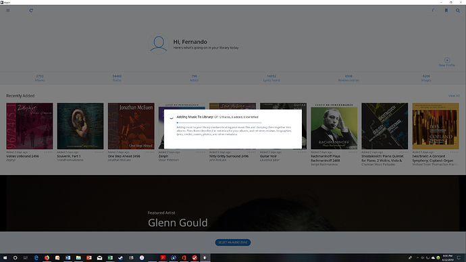Click the Trondheimsolistene artist name
Viewport: 466px width, 262px height.
click(70, 160)
